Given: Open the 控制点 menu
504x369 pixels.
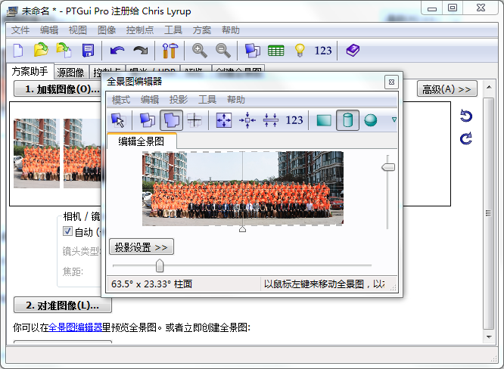Looking at the screenshot, I should (139, 30).
